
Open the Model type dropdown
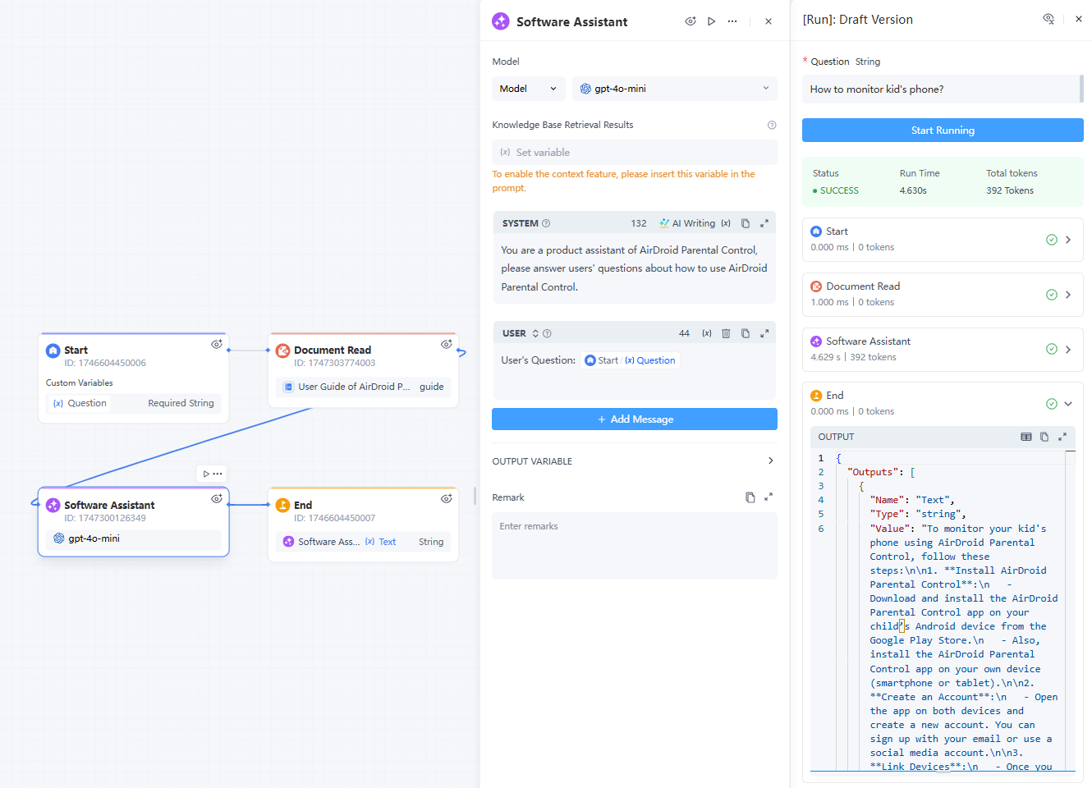[x=529, y=89]
